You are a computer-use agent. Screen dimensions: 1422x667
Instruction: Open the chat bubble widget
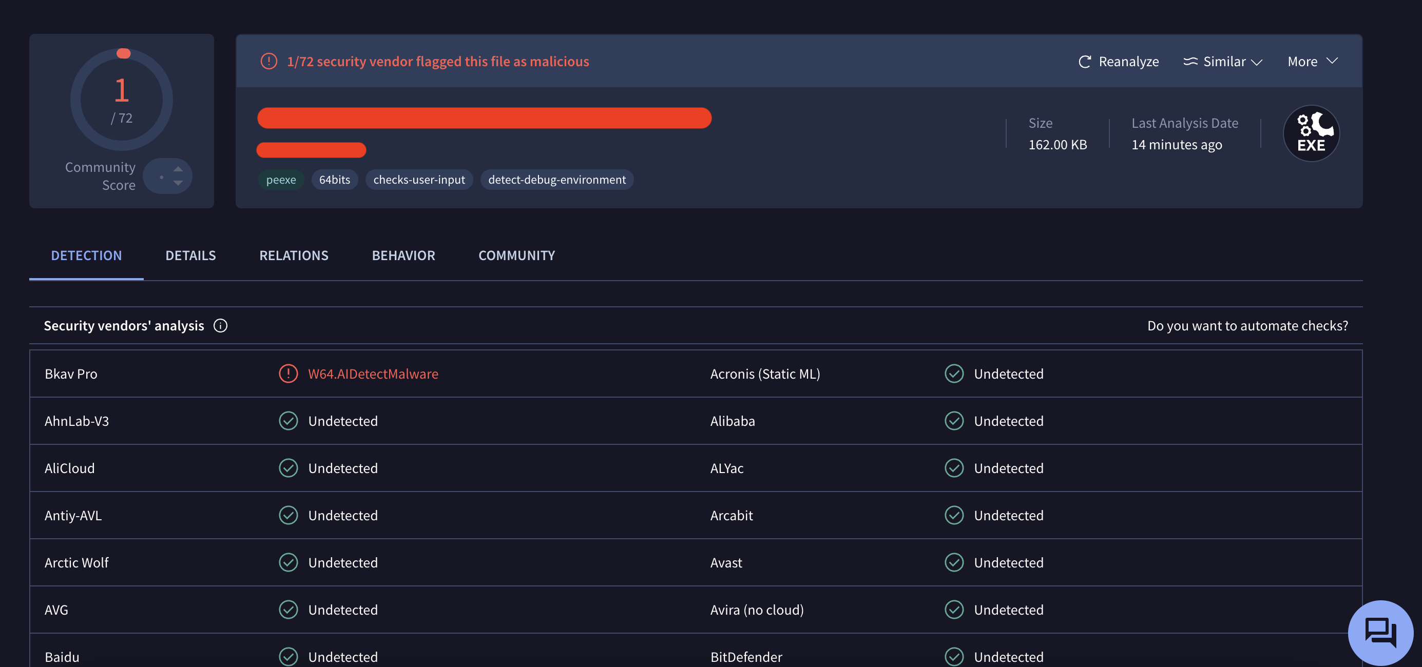click(1380, 632)
